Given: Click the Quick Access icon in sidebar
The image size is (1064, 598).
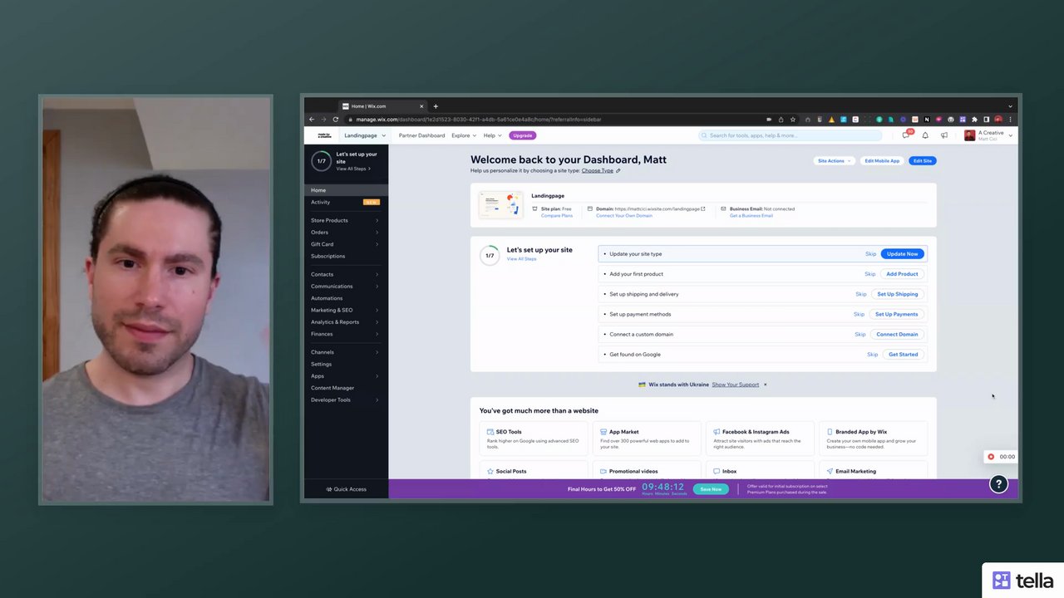Looking at the screenshot, I should [329, 489].
